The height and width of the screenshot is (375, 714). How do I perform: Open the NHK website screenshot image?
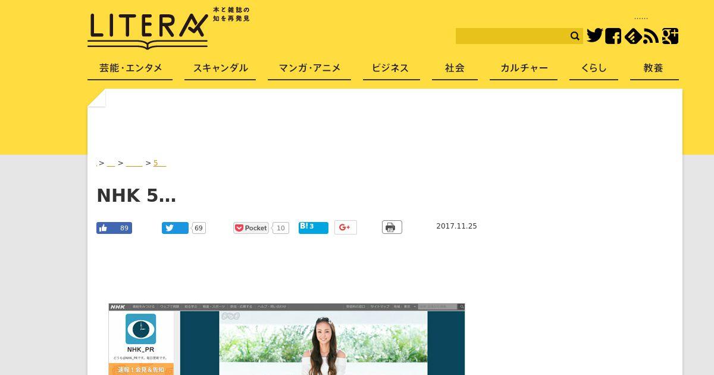click(286, 339)
